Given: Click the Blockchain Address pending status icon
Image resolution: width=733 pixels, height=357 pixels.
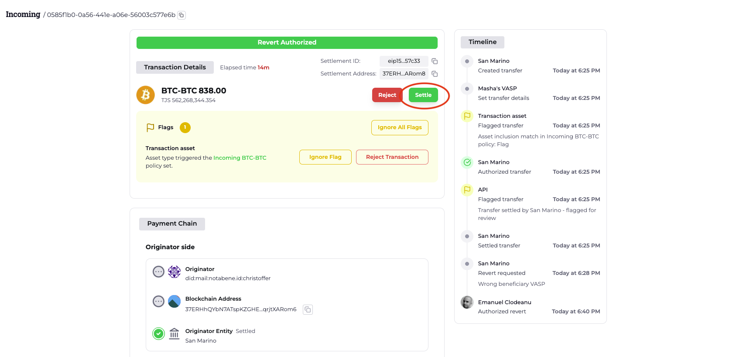Looking at the screenshot, I should (158, 301).
